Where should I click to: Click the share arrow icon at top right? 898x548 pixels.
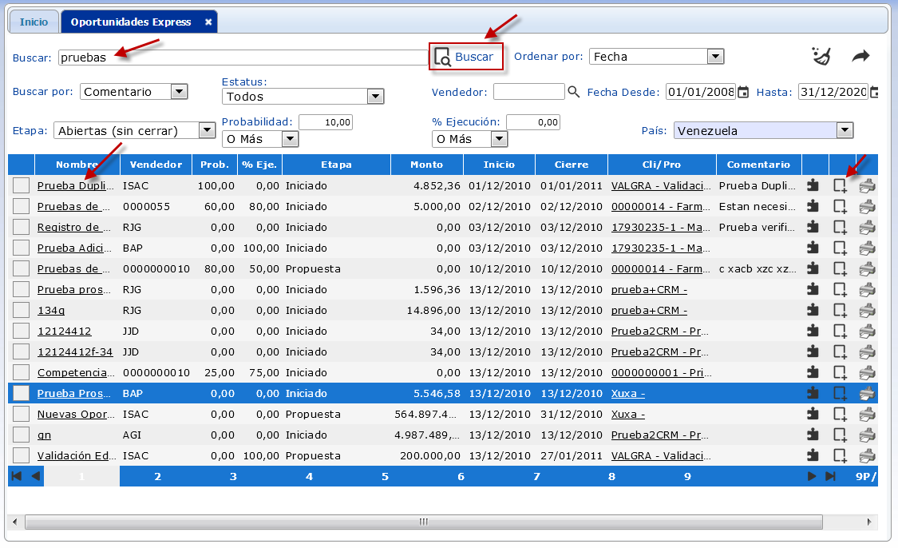pyautogui.click(x=860, y=56)
